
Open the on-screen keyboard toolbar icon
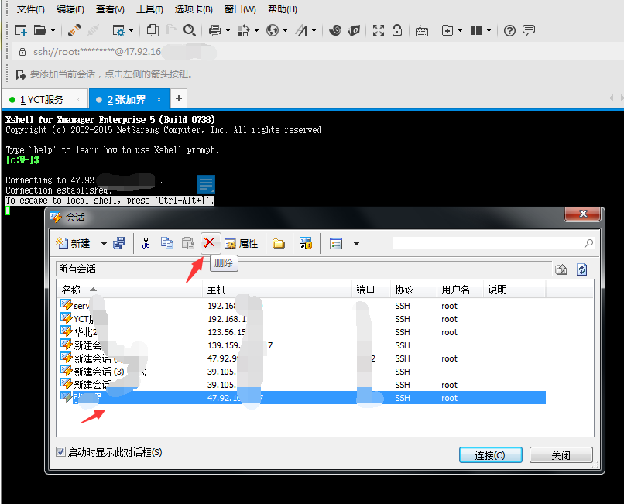[421, 31]
